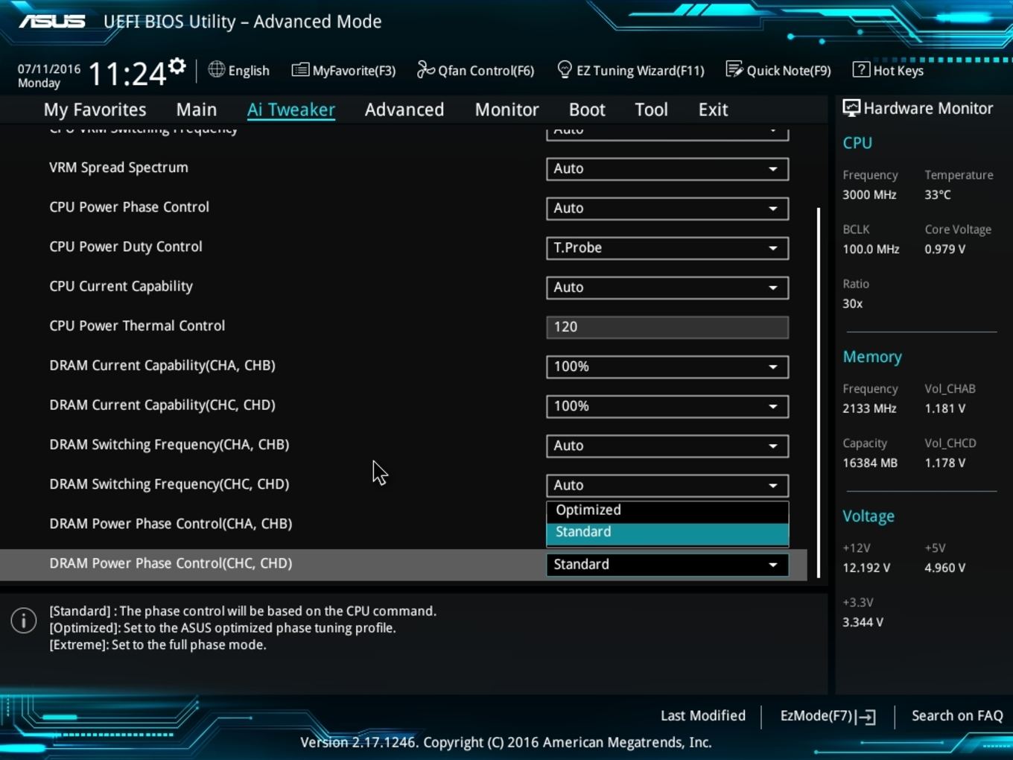This screenshot has height=760, width=1013.
Task: Click the 07/11/2016 date text
Action: click(x=49, y=69)
